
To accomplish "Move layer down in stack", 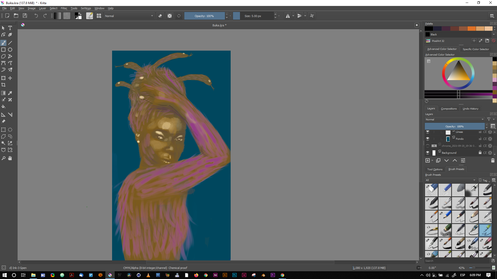I will (447, 160).
